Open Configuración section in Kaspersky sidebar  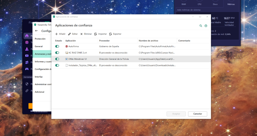pyautogui.click(x=43, y=69)
